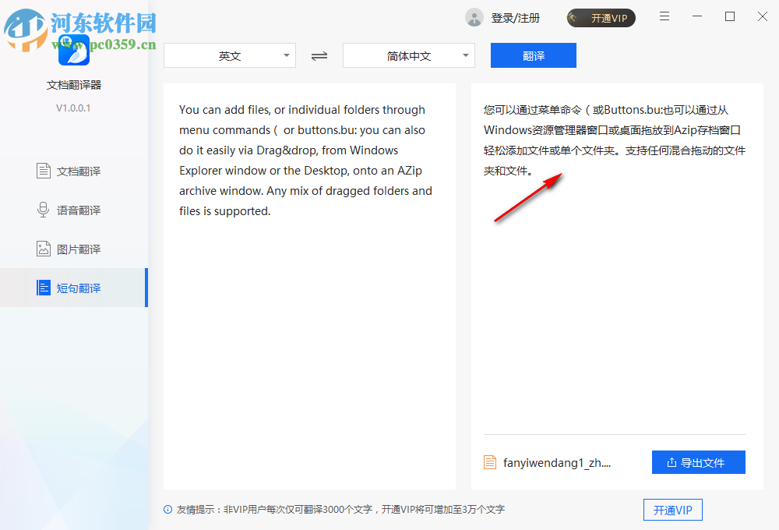This screenshot has height=530, width=779.
Task: Click the 开通VIP button at bottom right
Action: [x=672, y=509]
